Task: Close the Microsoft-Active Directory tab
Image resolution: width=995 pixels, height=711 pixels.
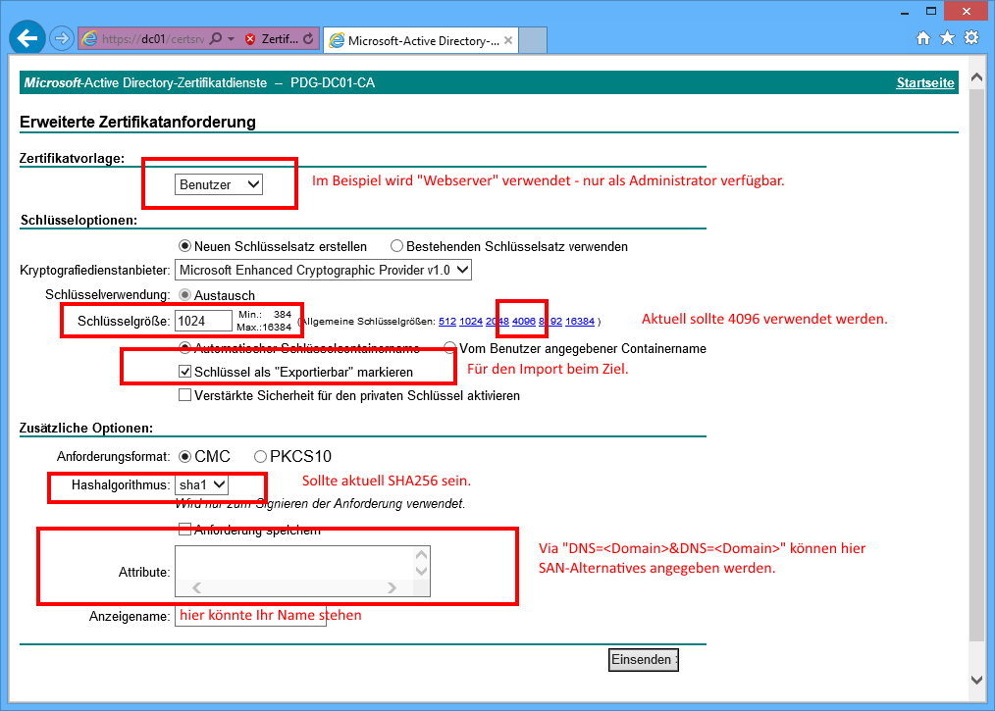Action: pos(508,40)
